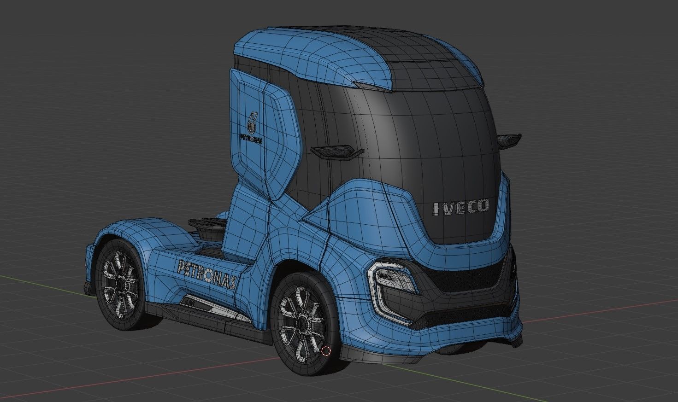The image size is (678, 402).
Task: Select the Petronas logo on the cab side panel
Action: [x=252, y=128]
